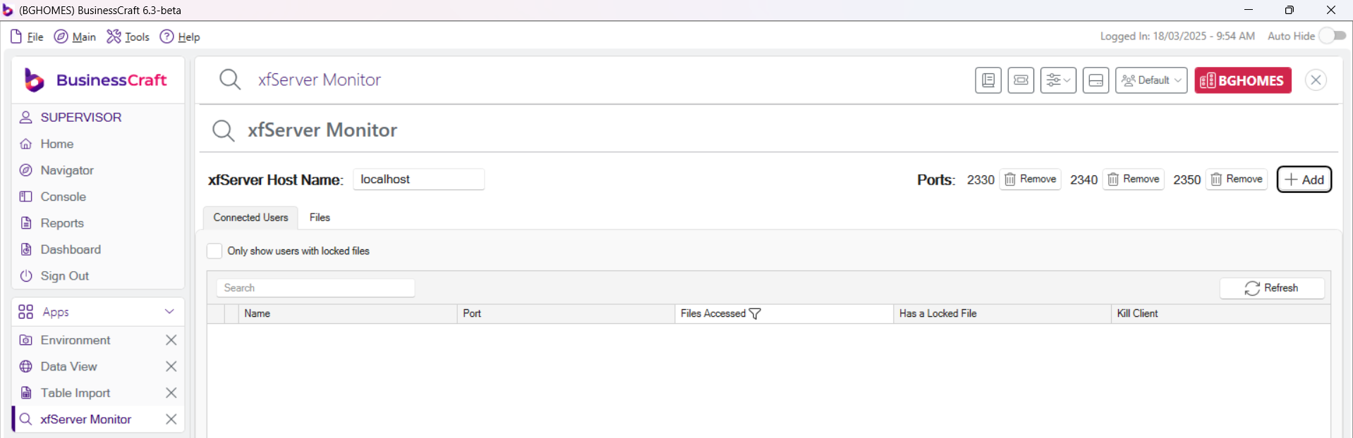
Task: Click the search magnifier in header bar
Action: 230,80
